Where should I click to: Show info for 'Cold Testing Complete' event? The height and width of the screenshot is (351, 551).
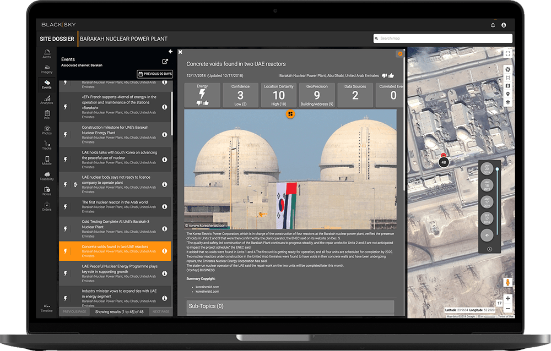point(164,229)
